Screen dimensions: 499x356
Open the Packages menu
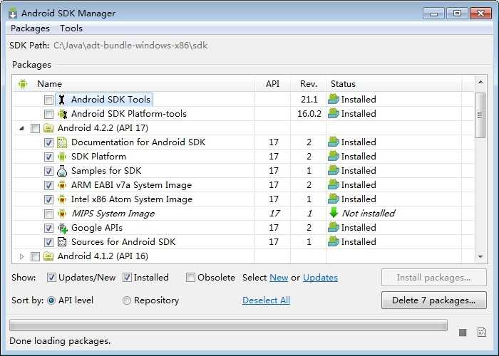point(30,28)
